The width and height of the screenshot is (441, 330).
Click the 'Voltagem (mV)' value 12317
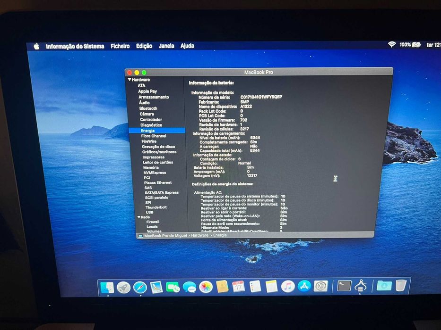tap(252, 175)
